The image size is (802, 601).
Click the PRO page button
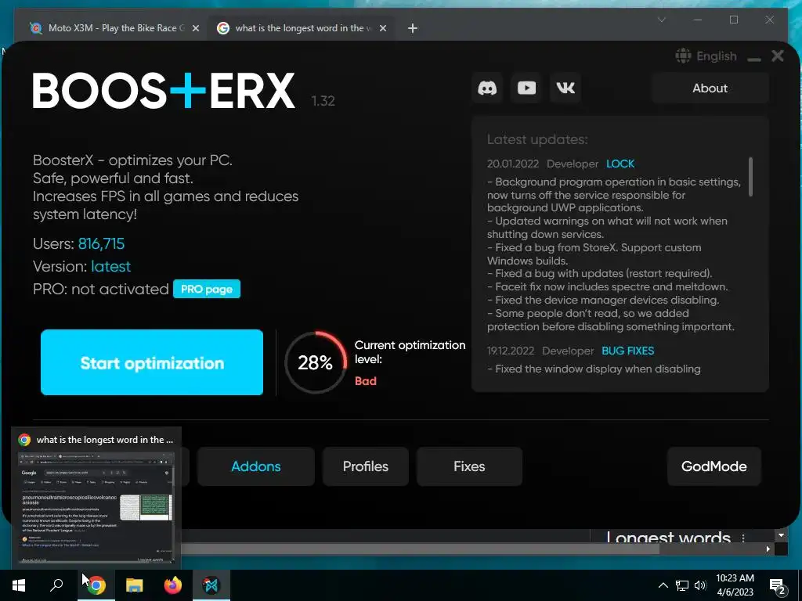click(207, 290)
